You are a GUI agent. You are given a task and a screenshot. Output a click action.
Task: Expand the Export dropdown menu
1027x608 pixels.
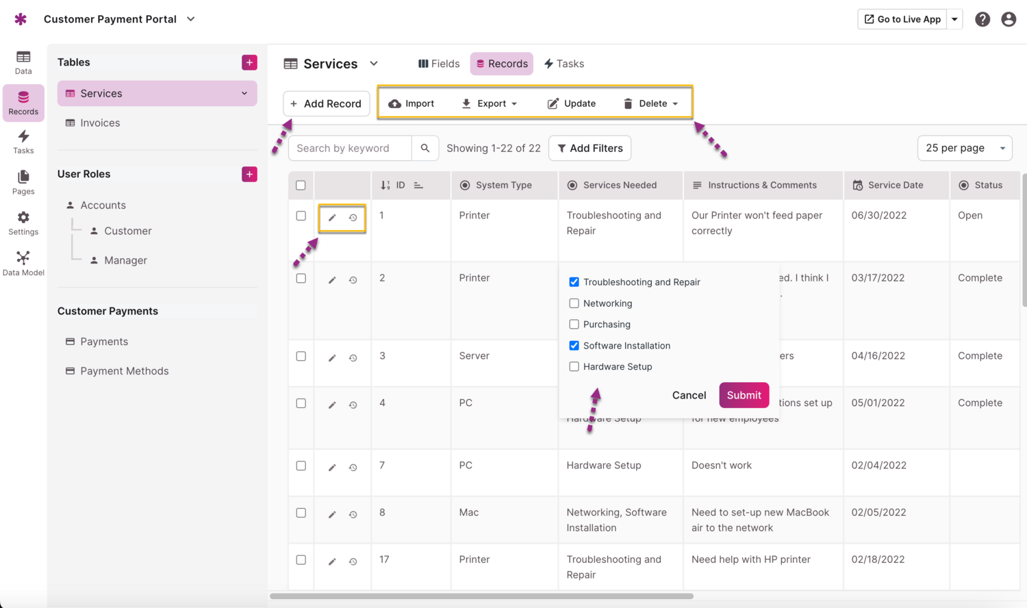(x=489, y=103)
